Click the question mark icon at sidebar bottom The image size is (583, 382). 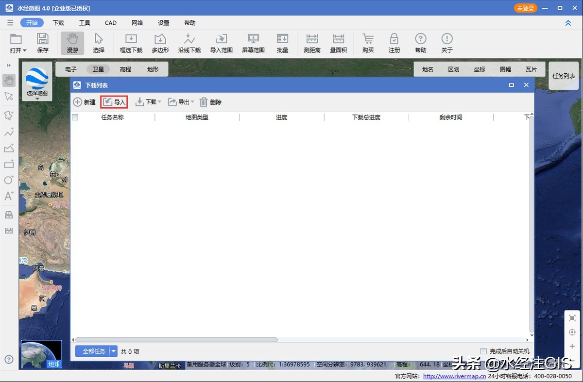(9, 360)
